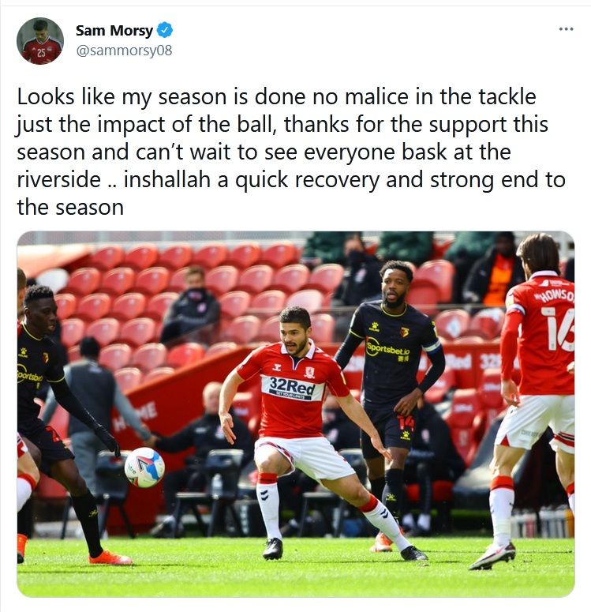Click the football in the photo
The image size is (591, 612).
tap(144, 467)
